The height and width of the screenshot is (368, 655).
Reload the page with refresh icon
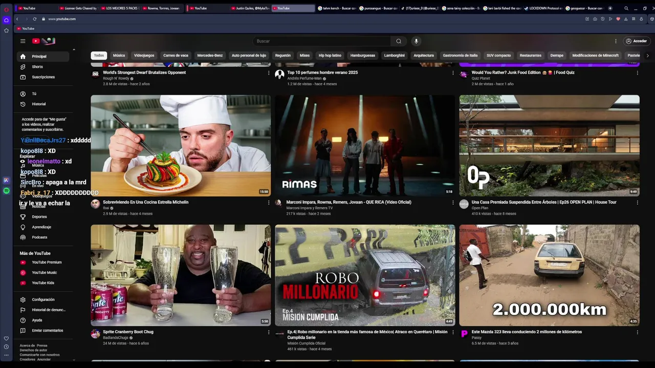click(35, 19)
